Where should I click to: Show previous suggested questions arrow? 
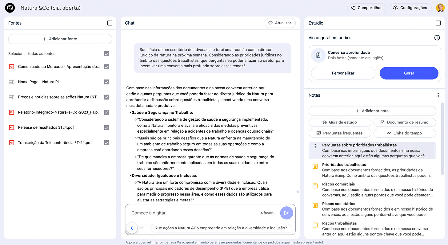tap(132, 228)
